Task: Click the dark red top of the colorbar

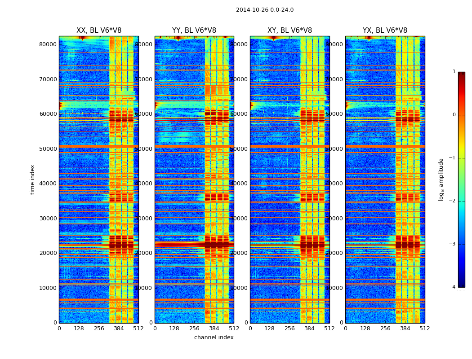Action: [x=461, y=74]
